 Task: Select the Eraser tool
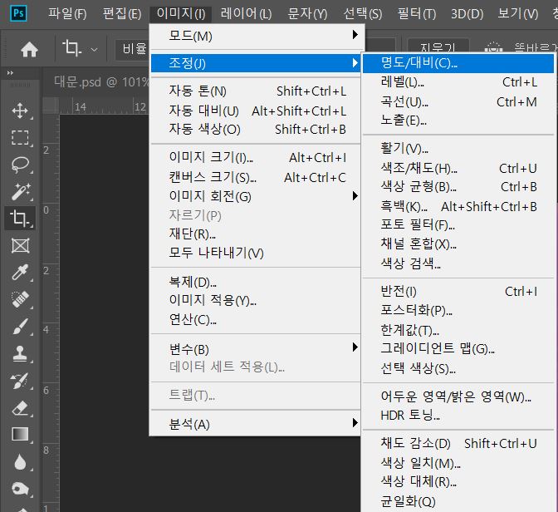coord(20,408)
